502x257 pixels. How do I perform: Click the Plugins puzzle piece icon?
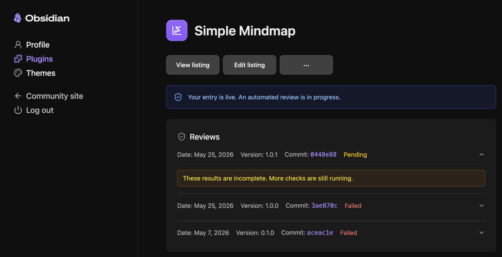point(18,59)
